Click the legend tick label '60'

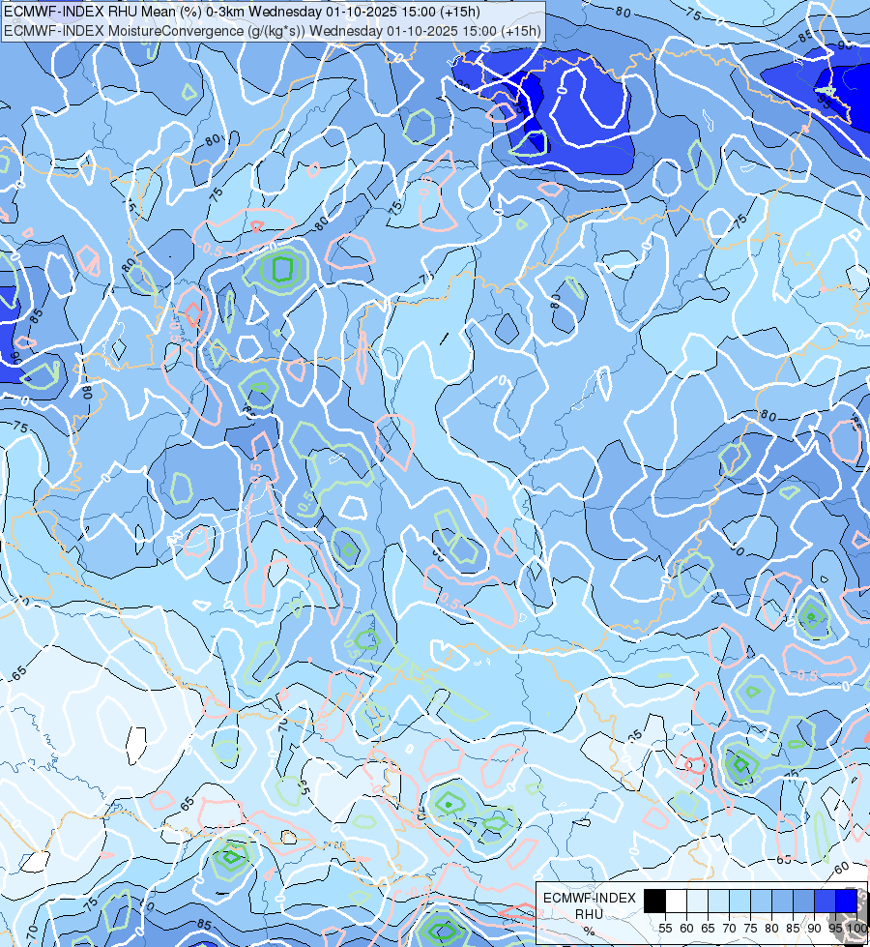(687, 929)
